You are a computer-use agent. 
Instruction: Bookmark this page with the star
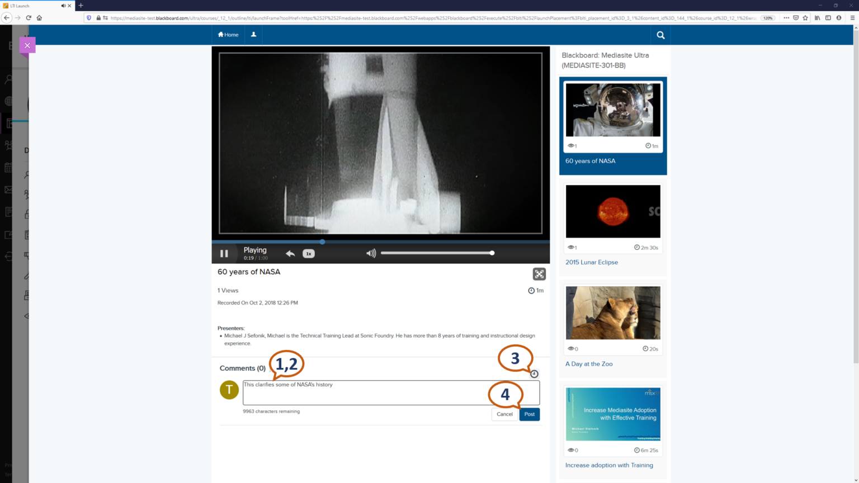click(x=805, y=18)
